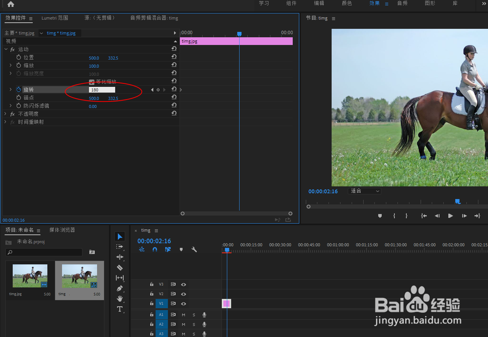Open the 媒体浏览器 tab
Image resolution: width=488 pixels, height=337 pixels.
(62, 230)
